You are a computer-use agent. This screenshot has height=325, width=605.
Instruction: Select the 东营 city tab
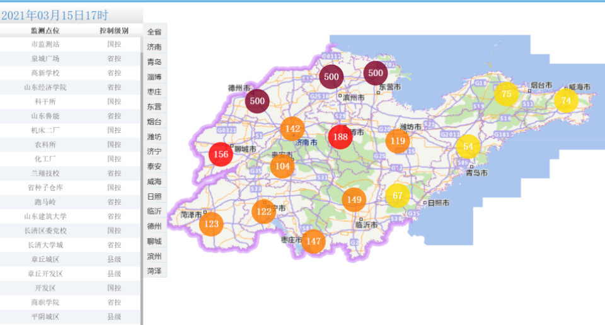point(155,107)
